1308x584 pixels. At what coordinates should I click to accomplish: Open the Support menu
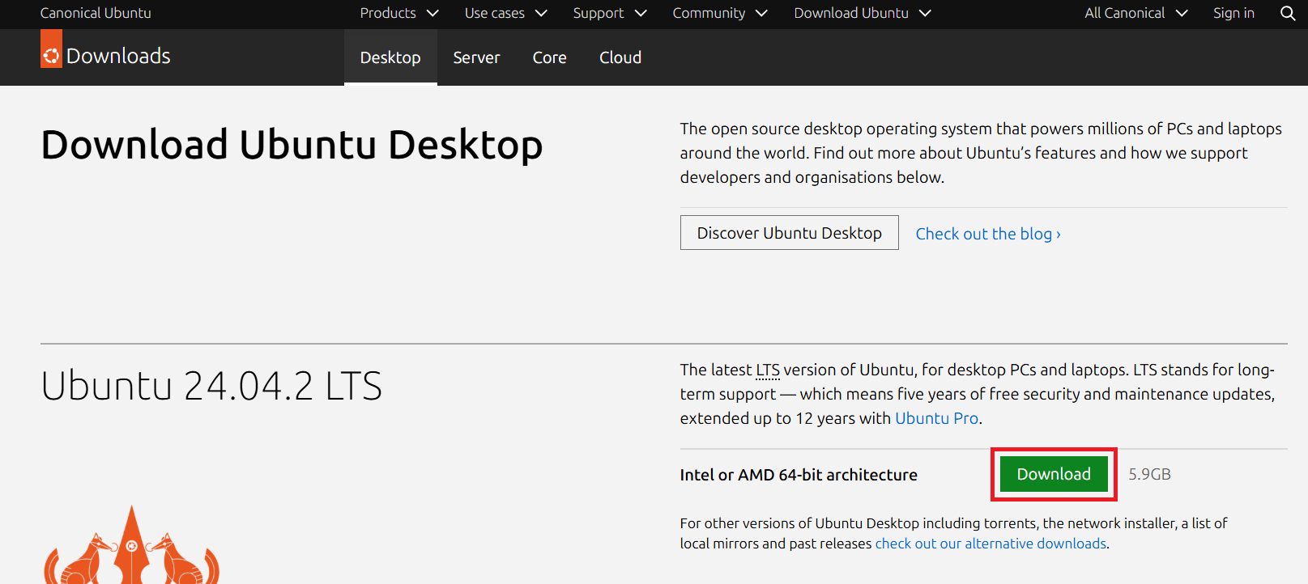pyautogui.click(x=610, y=13)
